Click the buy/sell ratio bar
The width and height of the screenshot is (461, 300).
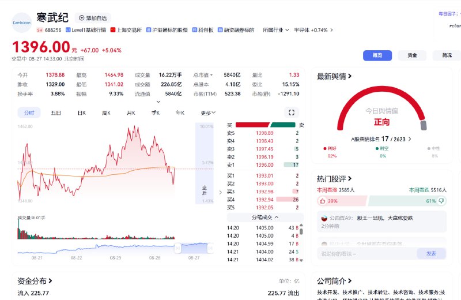[266, 125]
